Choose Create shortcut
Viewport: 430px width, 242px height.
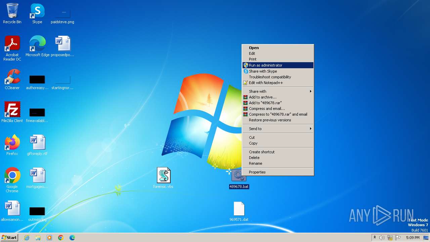coord(278,152)
